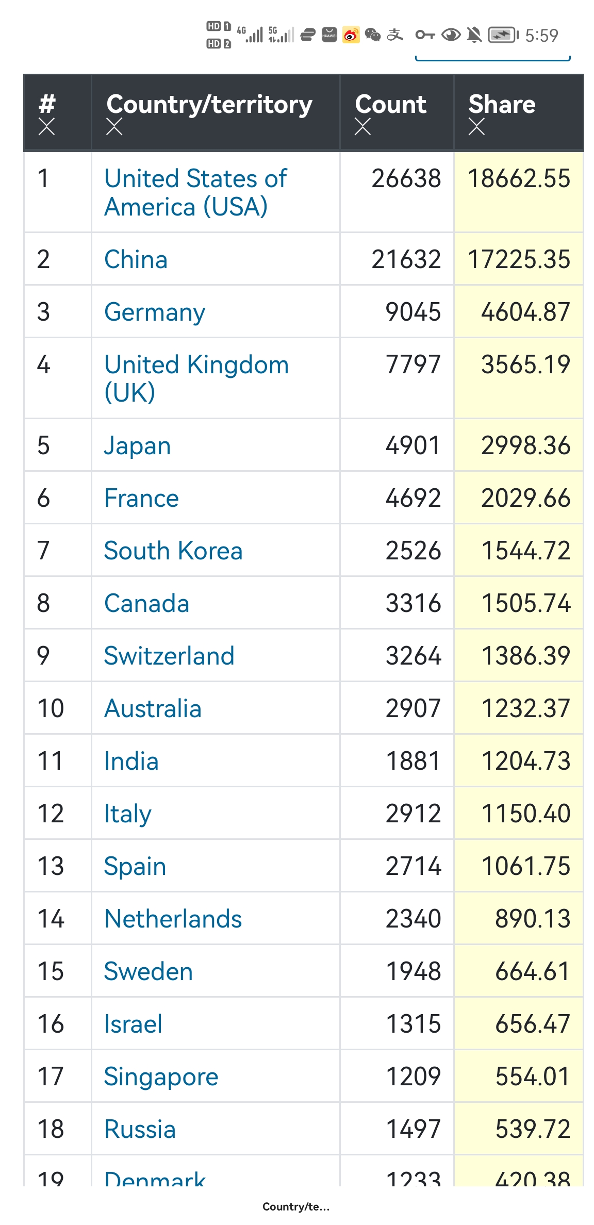The height and width of the screenshot is (1225, 594).
Task: Tap the muted bell status icon
Action: pyautogui.click(x=474, y=35)
